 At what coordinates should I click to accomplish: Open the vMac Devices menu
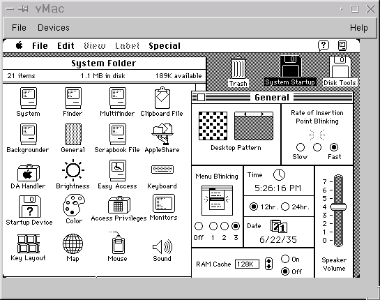(x=54, y=28)
